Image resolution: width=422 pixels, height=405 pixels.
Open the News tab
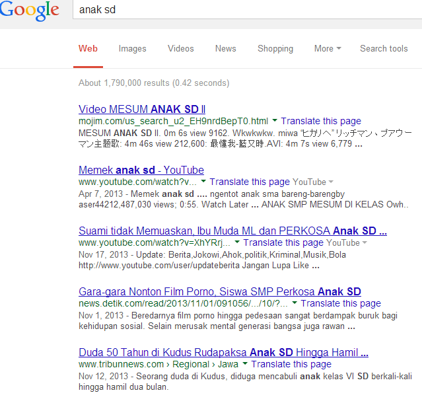pyautogui.click(x=226, y=48)
